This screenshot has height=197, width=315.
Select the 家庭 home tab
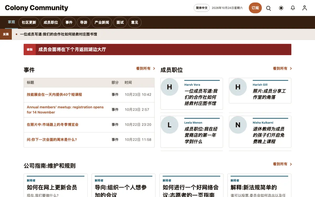click(12, 22)
